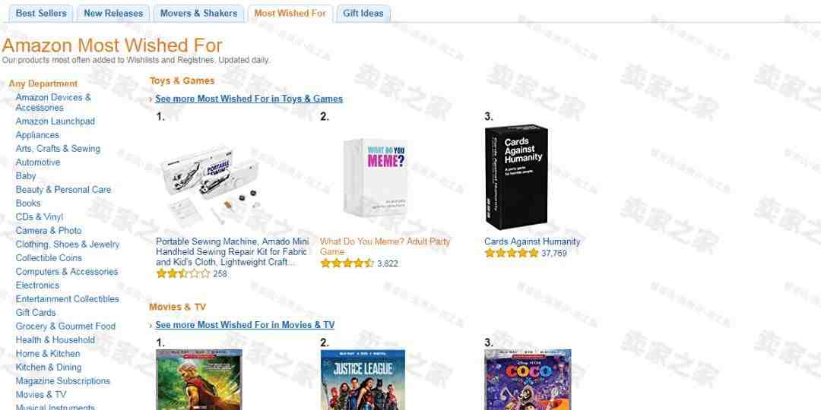
Task: Open the Movers & Shakers tab
Action: pos(198,14)
